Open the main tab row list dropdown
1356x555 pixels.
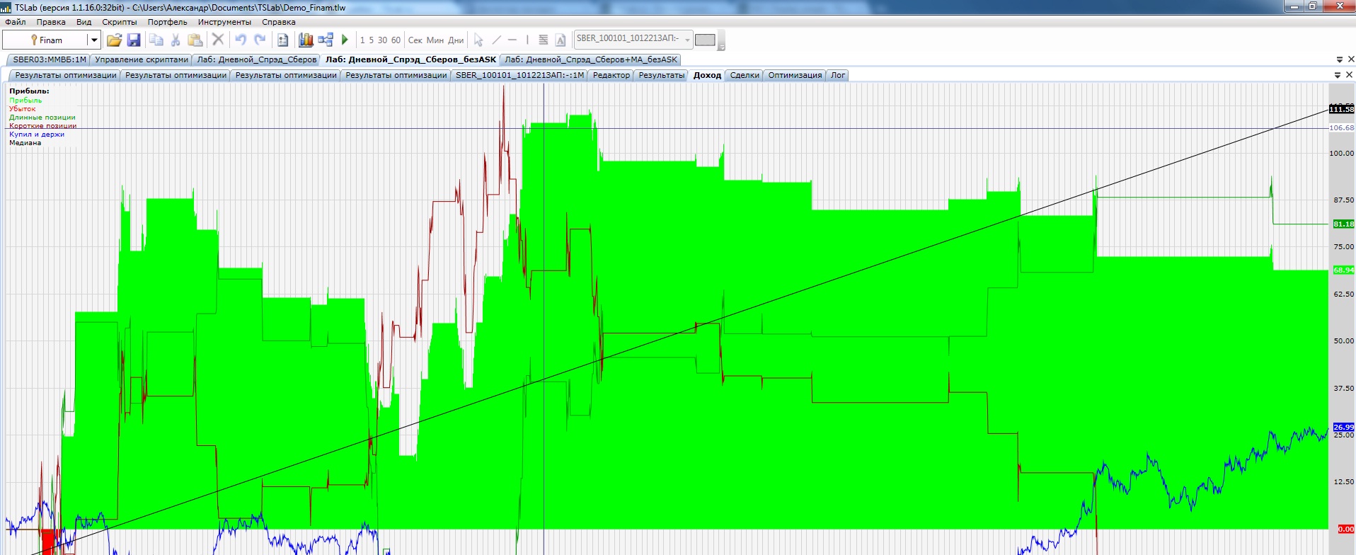[1339, 59]
